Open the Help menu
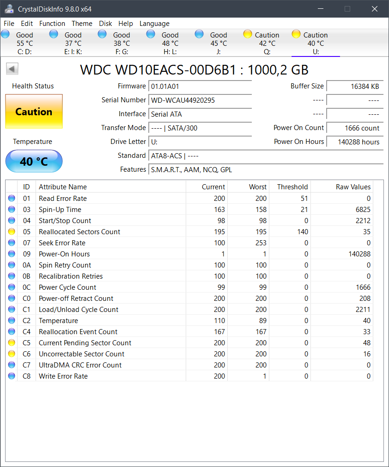This screenshot has width=389, height=467. (x=126, y=24)
